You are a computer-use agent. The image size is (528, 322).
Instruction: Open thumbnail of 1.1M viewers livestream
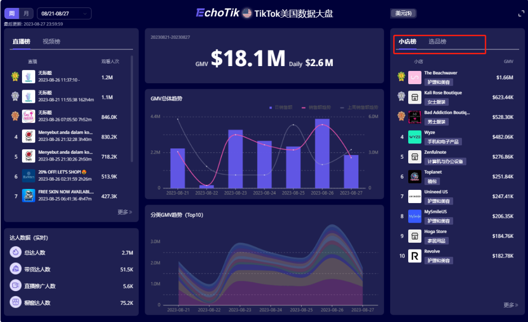tap(28, 97)
